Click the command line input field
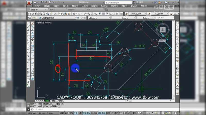This screenshot has height=115, width=206. tap(77, 109)
